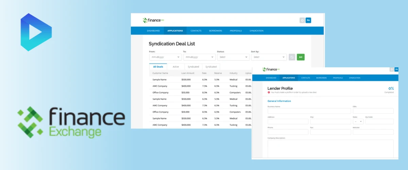
Task: Focus the Fax input field
Action: (330, 132)
